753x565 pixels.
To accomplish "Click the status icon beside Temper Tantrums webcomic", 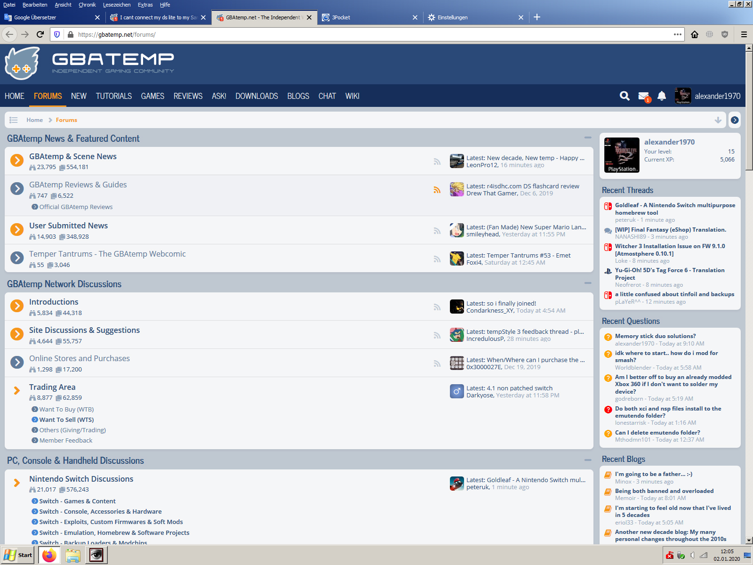I will pyautogui.click(x=17, y=258).
